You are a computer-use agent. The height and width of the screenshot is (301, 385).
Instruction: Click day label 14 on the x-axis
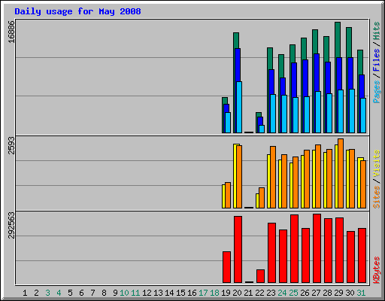point(169,293)
